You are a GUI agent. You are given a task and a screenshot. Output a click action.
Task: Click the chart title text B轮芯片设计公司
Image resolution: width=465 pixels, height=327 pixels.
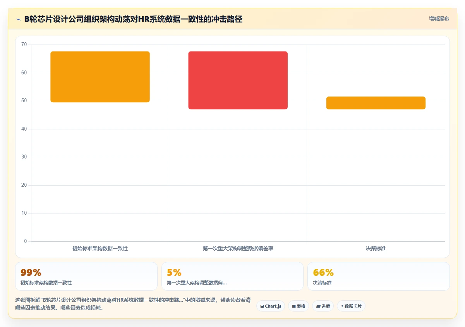(133, 19)
